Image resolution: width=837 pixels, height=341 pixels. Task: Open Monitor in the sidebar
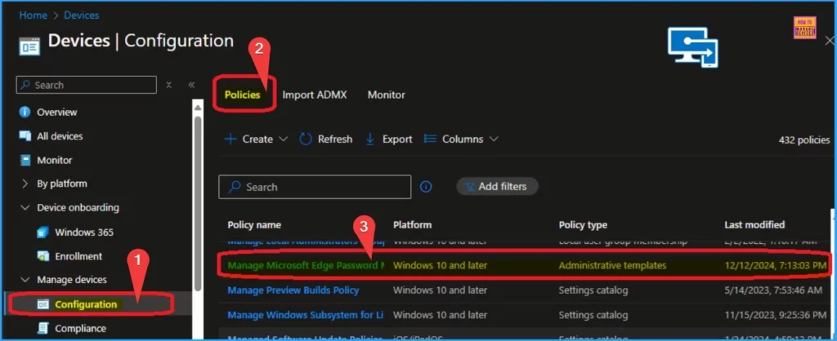55,160
